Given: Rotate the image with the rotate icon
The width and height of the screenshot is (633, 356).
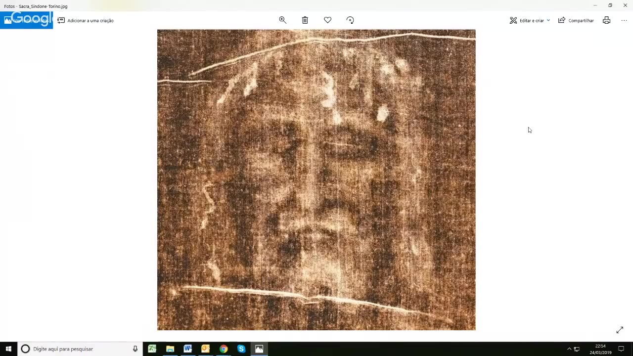Looking at the screenshot, I should pyautogui.click(x=350, y=20).
